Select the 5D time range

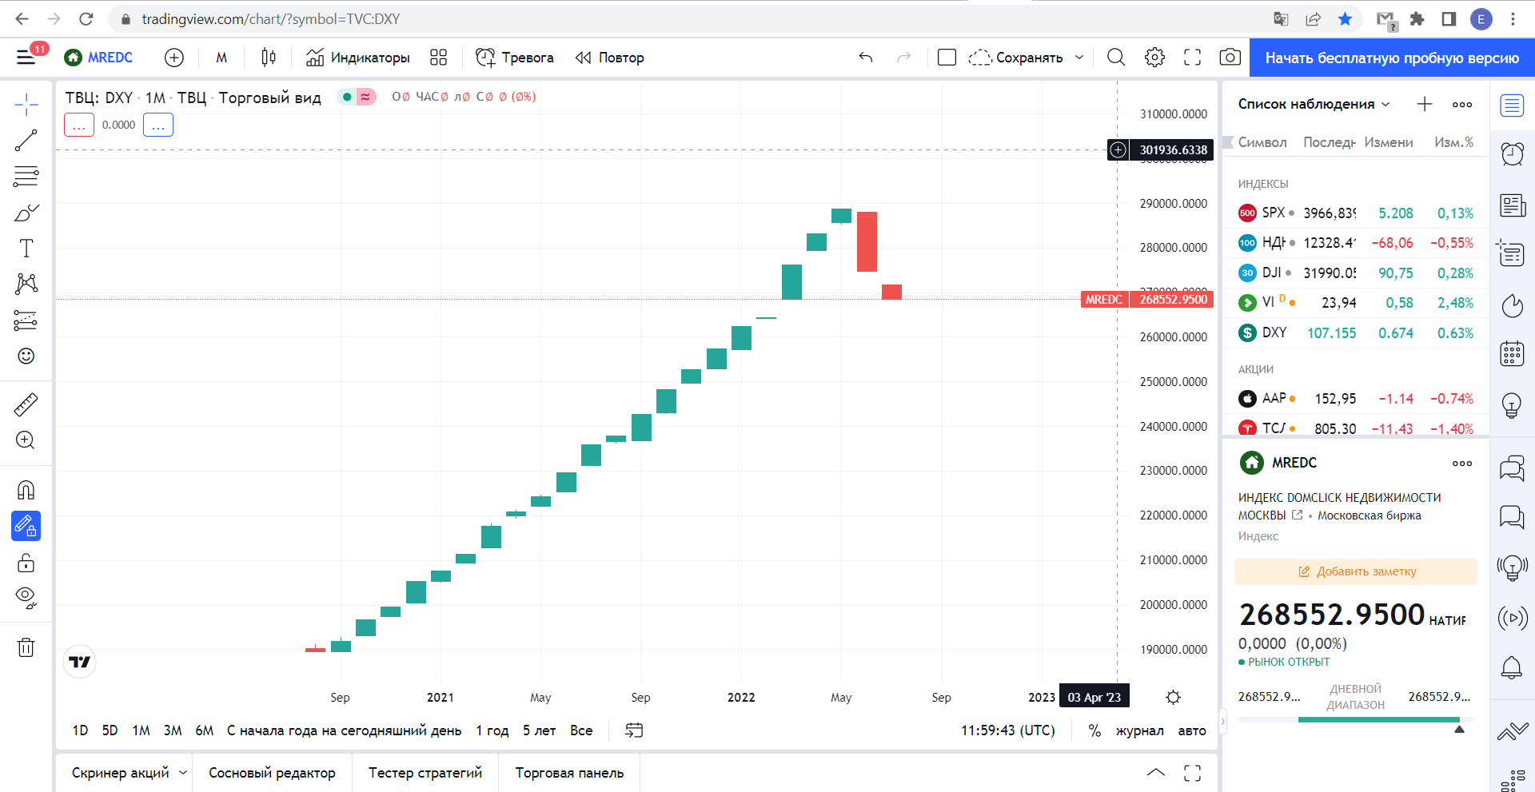tap(110, 730)
